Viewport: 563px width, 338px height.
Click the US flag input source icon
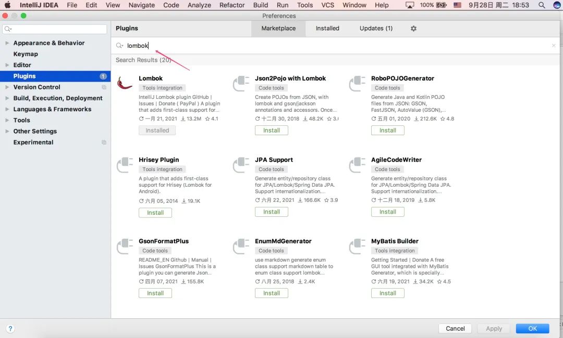tap(458, 5)
